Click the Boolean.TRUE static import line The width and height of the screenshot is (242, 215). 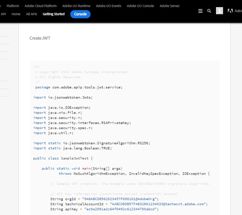point(72,148)
